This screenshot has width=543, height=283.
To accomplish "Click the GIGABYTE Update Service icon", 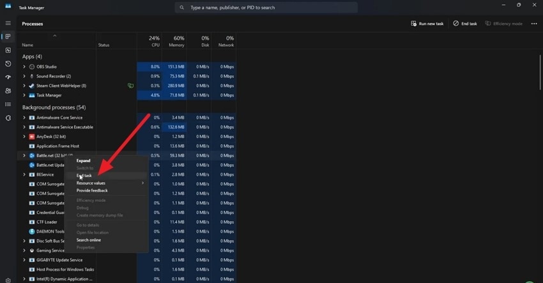I will [x=32, y=260].
